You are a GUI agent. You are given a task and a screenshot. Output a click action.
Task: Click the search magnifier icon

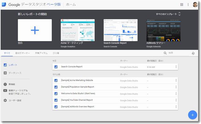pyautogui.click(x=165, y=53)
